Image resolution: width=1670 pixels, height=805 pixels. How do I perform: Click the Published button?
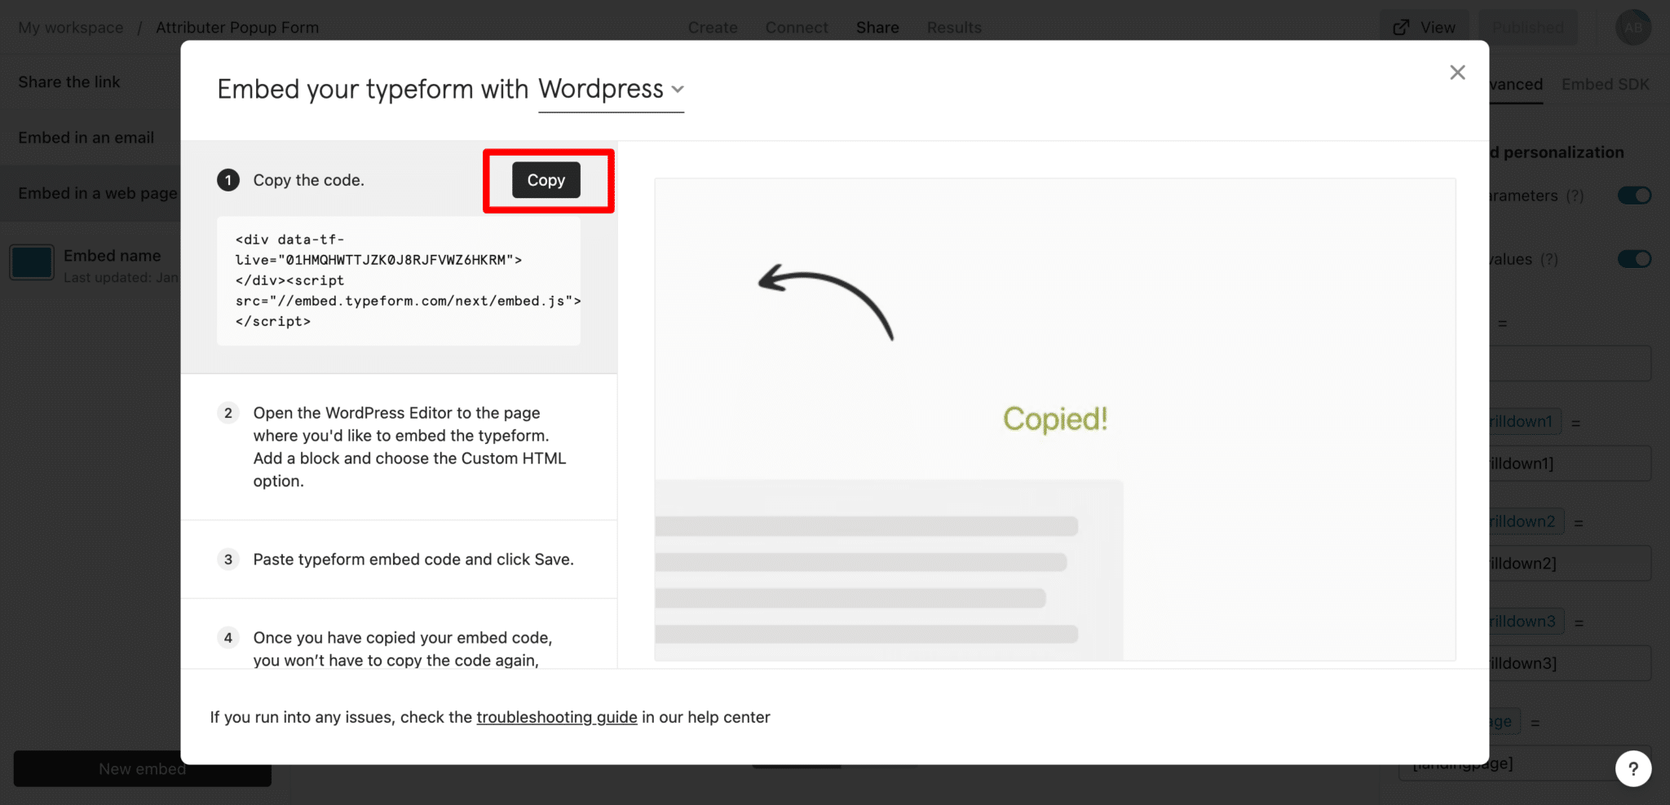1528,28
